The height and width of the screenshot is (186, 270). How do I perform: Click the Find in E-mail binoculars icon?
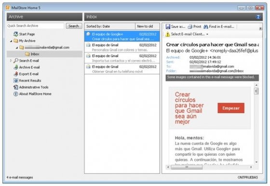click(x=205, y=27)
